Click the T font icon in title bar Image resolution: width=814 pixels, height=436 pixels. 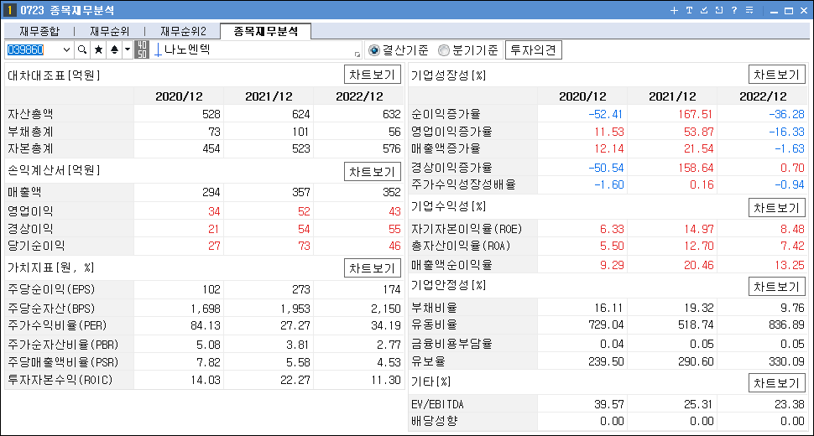point(689,10)
